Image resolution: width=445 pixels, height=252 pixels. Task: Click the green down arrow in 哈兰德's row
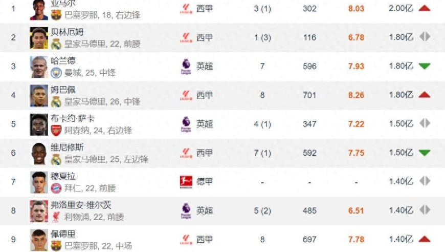424,66
